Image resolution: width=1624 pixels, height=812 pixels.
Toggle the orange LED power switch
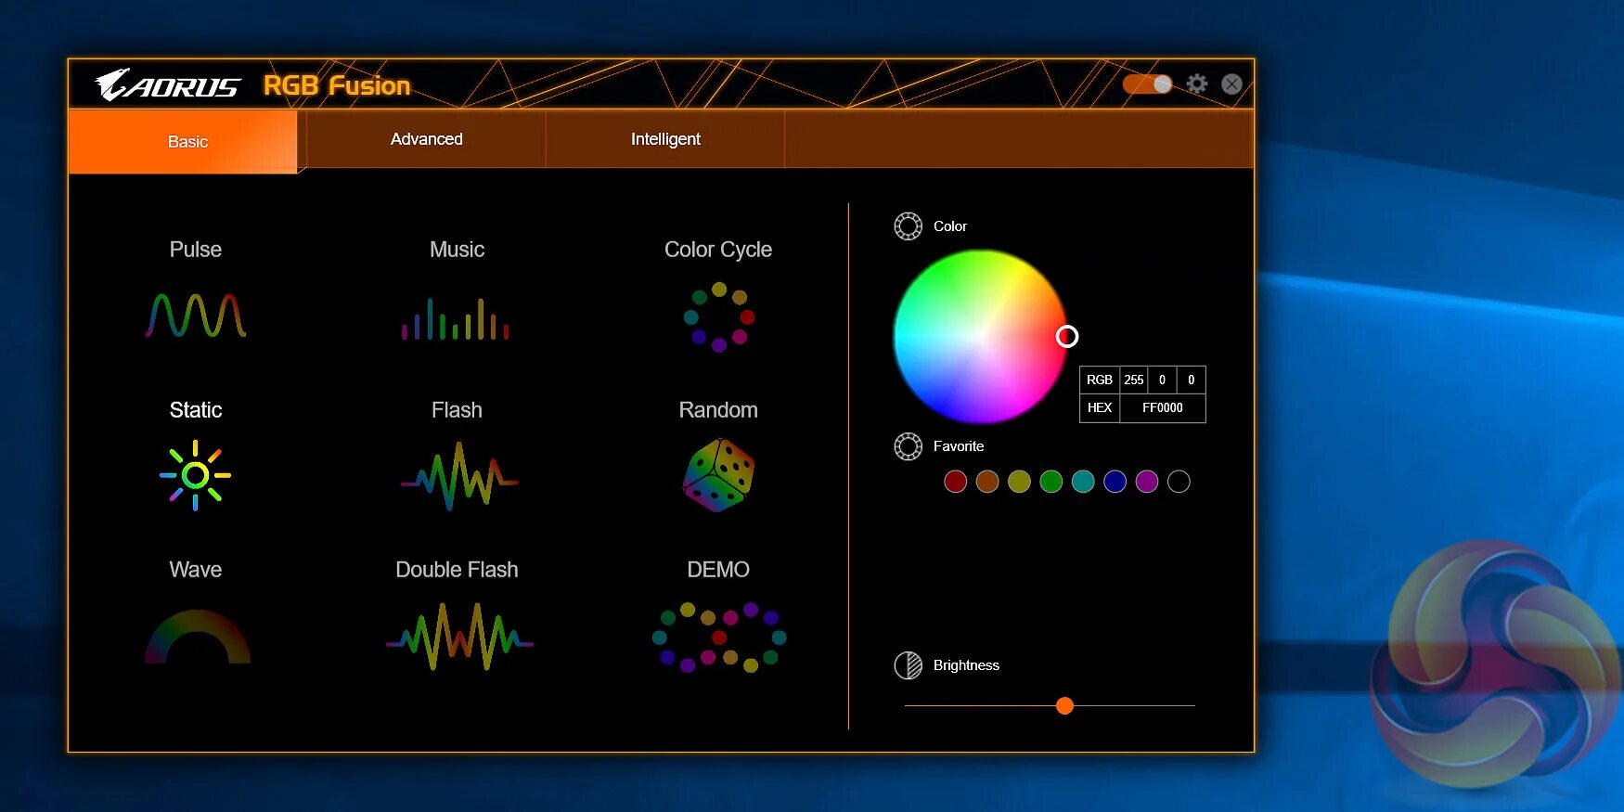(1147, 84)
